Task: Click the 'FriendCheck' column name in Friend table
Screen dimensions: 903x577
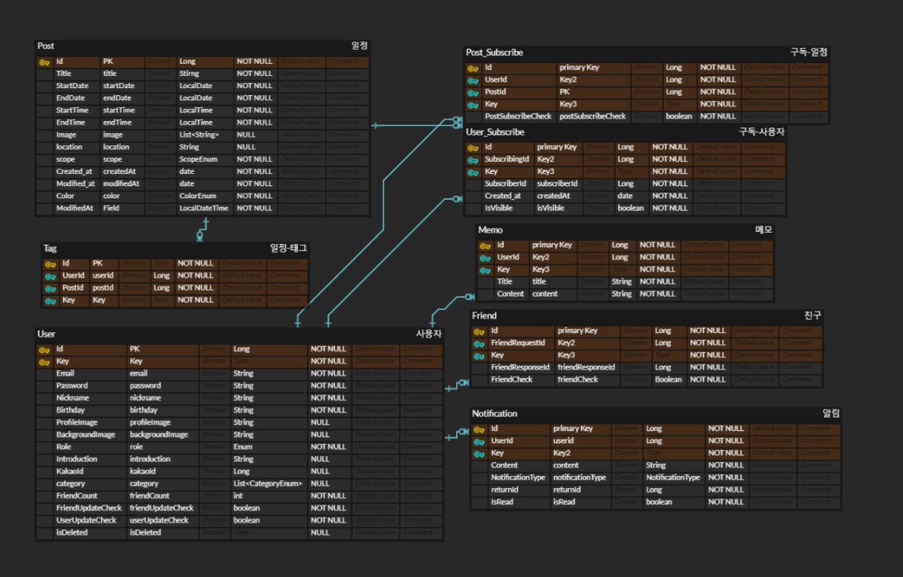Action: coord(511,379)
